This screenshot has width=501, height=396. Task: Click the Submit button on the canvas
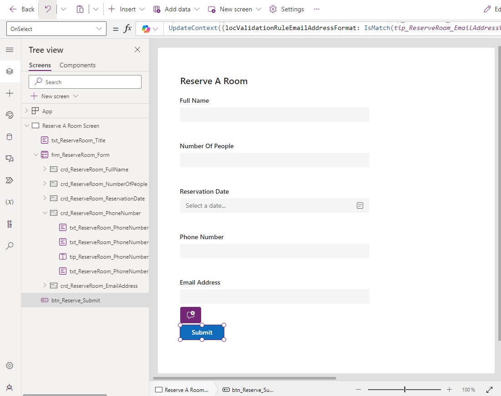pyautogui.click(x=202, y=332)
